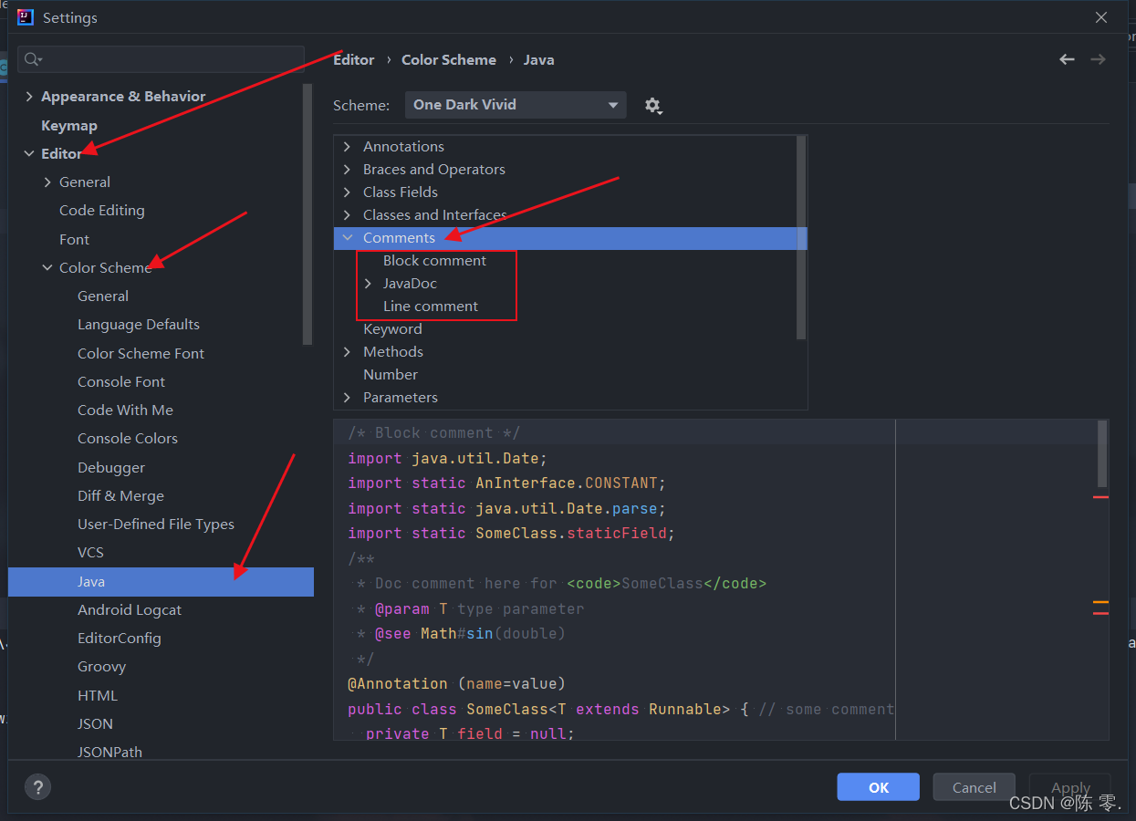1136x821 pixels.
Task: Expand the JavaDoc node
Action: tap(368, 284)
